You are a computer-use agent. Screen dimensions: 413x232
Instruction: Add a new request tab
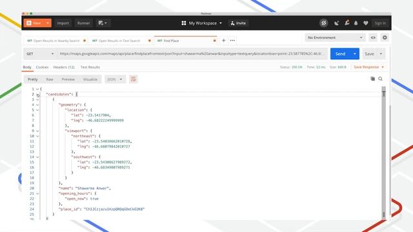click(223, 41)
